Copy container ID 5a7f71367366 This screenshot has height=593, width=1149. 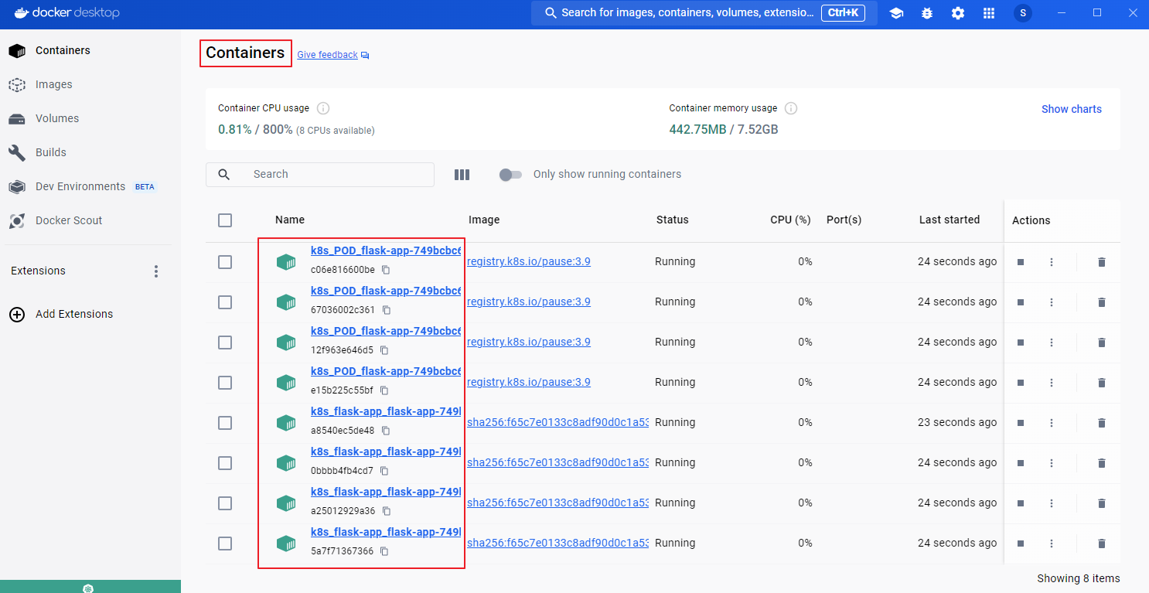pyautogui.click(x=384, y=551)
